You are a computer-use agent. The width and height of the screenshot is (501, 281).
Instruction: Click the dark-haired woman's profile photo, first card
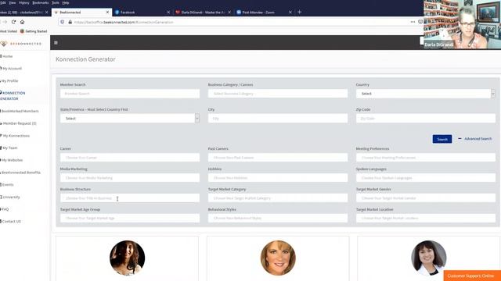point(127,258)
